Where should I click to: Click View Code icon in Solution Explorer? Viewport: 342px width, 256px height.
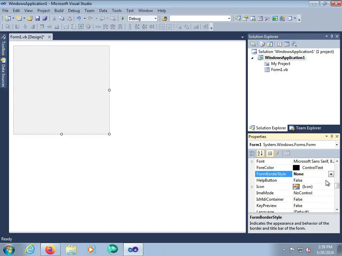(x=280, y=44)
